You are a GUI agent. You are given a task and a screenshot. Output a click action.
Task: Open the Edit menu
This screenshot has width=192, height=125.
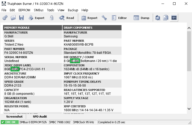tap(12, 10)
